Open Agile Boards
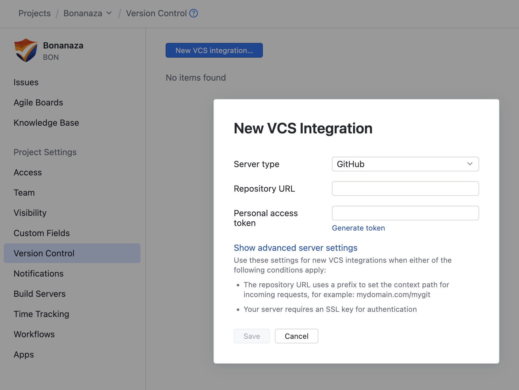The height and width of the screenshot is (390, 519). (38, 102)
